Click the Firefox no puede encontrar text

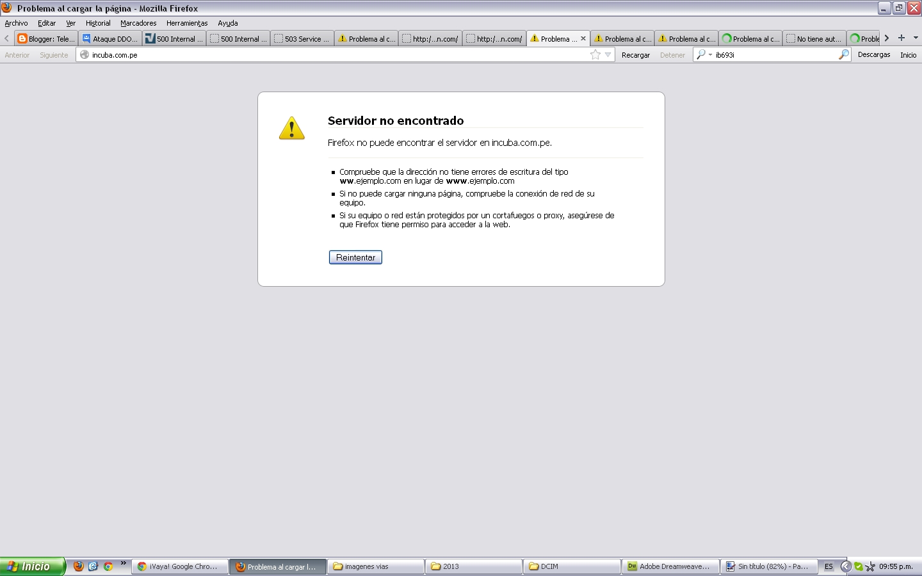point(440,143)
